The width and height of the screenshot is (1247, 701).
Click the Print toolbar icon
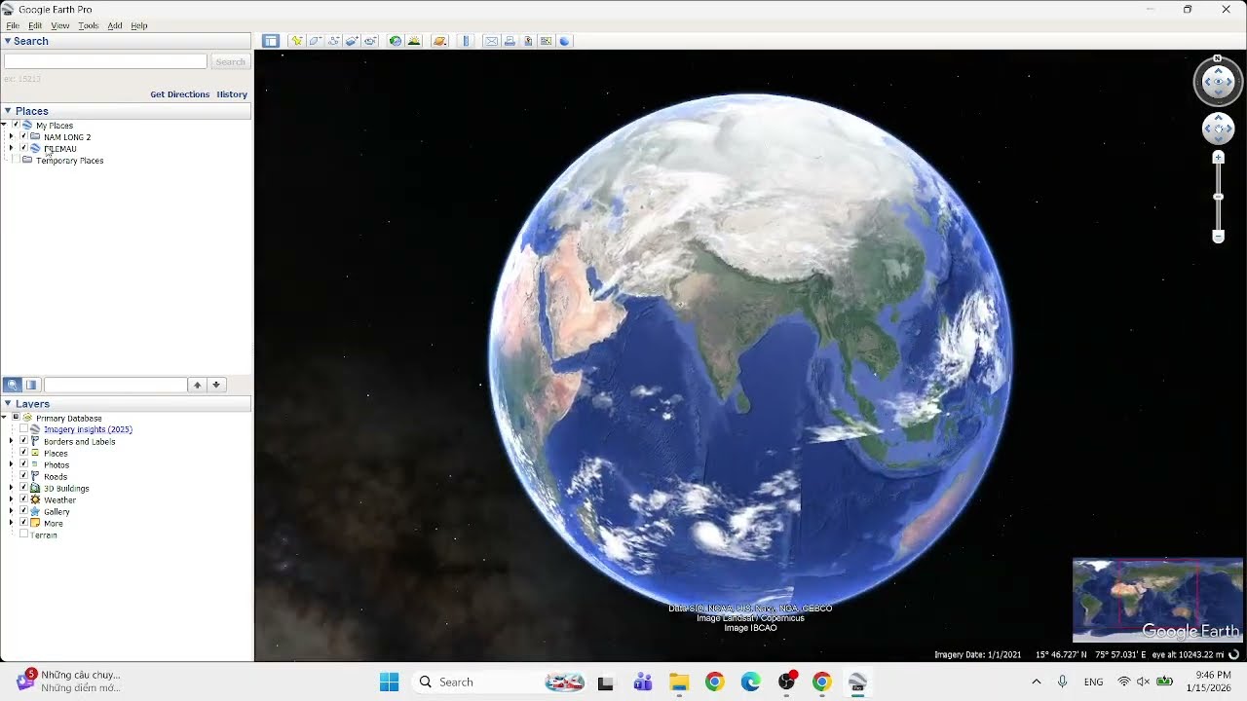[x=510, y=41]
